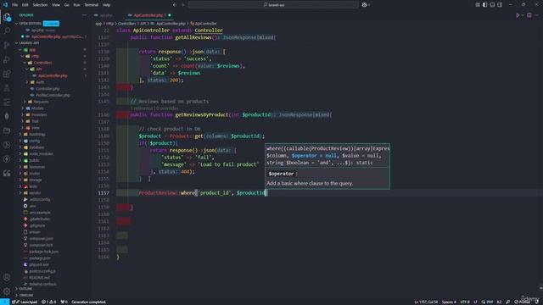Click the errors and warnings status item
This screenshot has width=543, height=305.
coord(49,302)
